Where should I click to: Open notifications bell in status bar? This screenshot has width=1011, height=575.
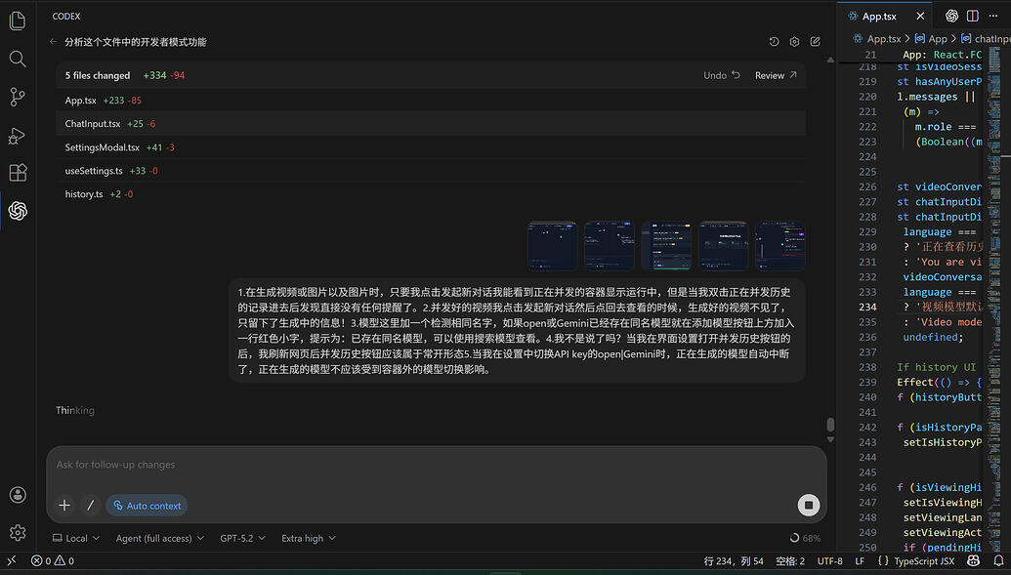pos(998,560)
